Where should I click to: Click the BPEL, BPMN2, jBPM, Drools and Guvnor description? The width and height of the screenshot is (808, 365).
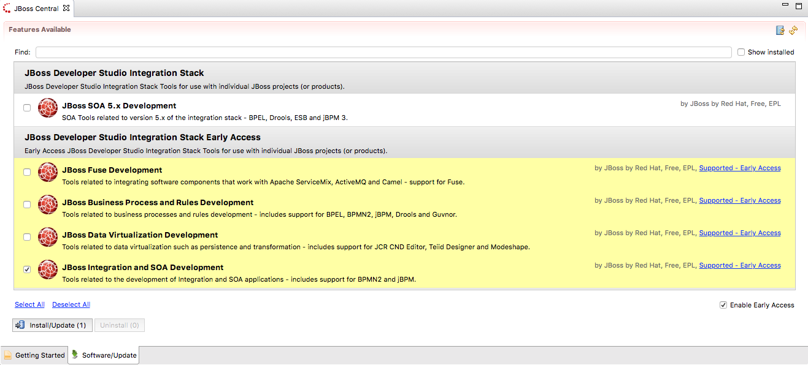260,214
